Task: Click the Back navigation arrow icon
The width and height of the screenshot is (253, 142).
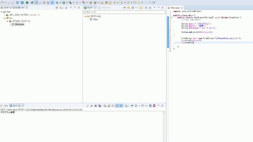Action: (139, 3)
